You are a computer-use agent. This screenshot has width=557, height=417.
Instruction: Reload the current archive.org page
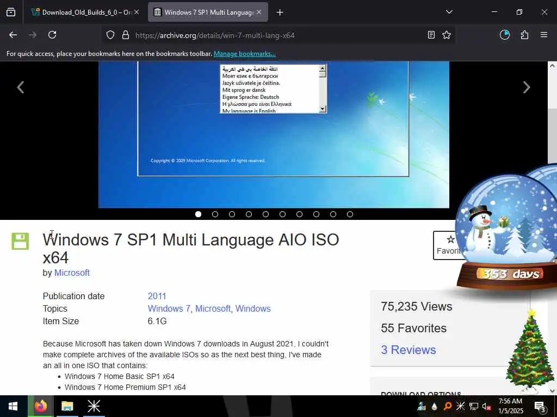[x=52, y=35]
